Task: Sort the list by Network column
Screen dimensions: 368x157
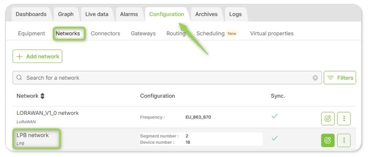Action: point(42,96)
